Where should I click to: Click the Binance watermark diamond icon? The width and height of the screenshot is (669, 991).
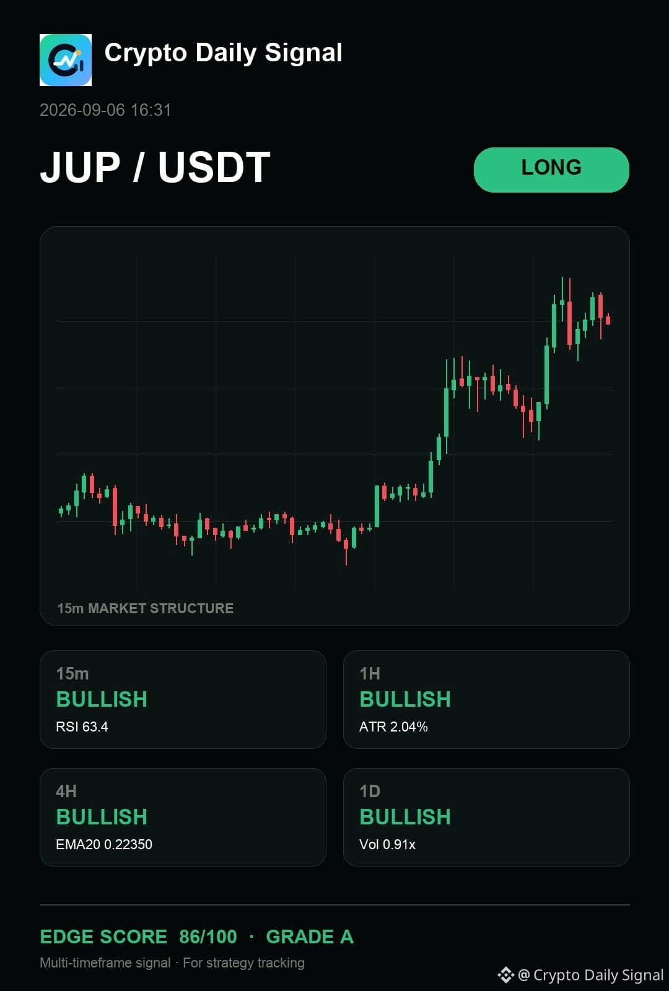(506, 975)
